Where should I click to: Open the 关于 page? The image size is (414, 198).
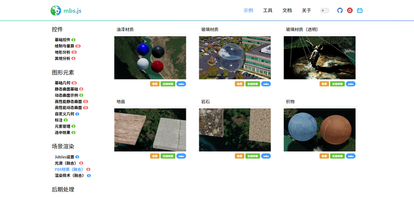[306, 10]
